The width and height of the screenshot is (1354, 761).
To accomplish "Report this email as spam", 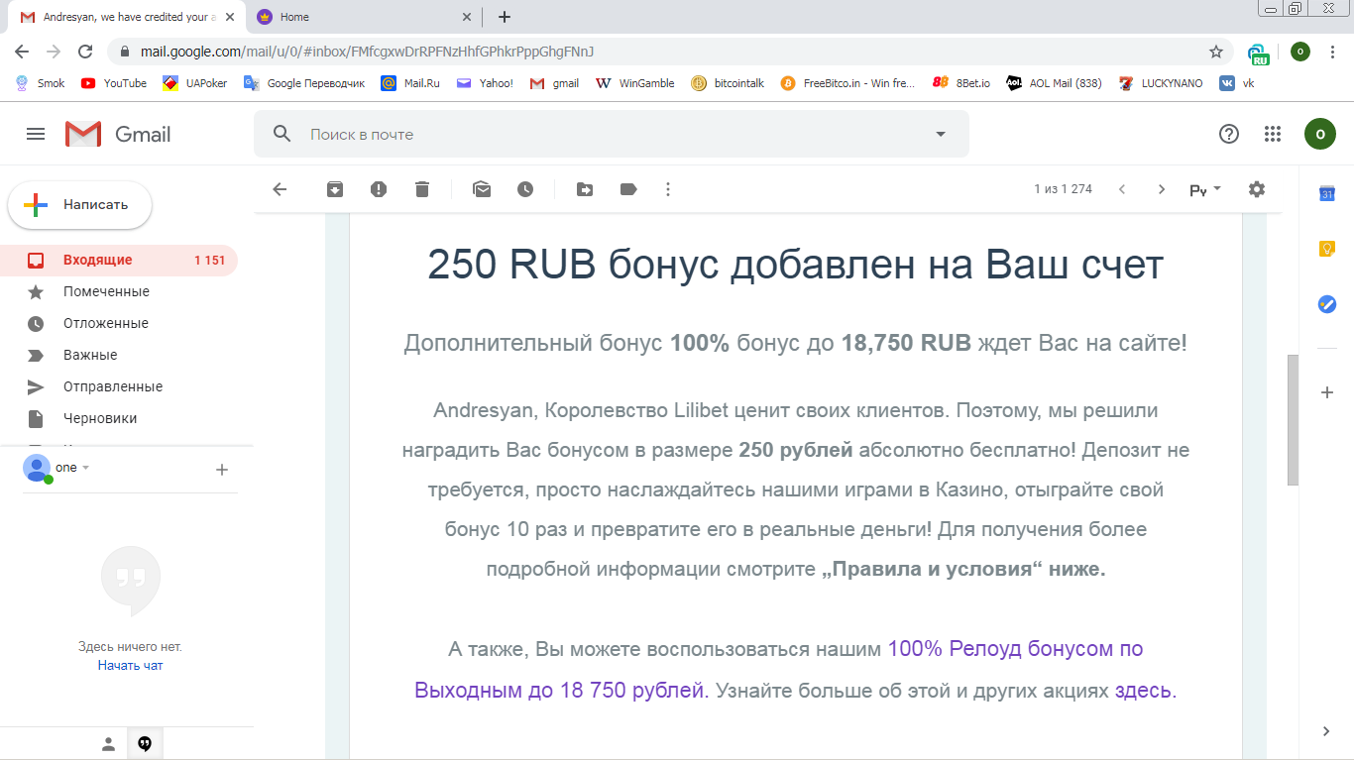I will coord(379,189).
